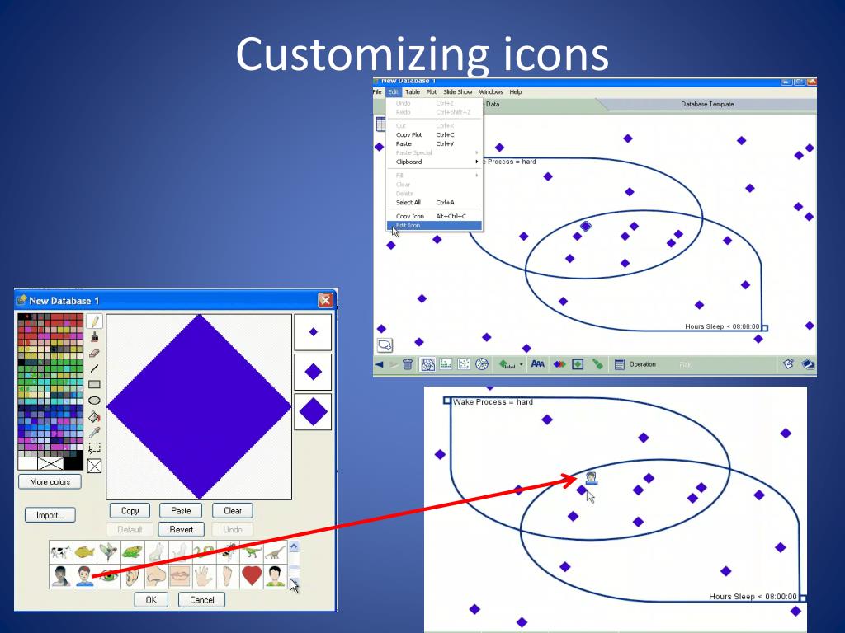Open the Windows menu
The width and height of the screenshot is (845, 633).
[491, 92]
